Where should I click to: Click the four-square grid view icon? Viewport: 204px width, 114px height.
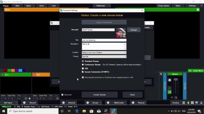(192, 103)
